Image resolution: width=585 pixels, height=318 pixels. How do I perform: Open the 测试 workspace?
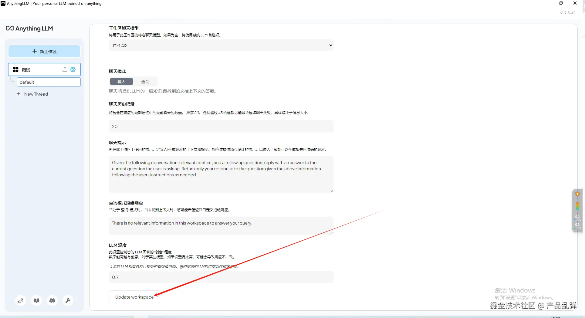(44, 69)
